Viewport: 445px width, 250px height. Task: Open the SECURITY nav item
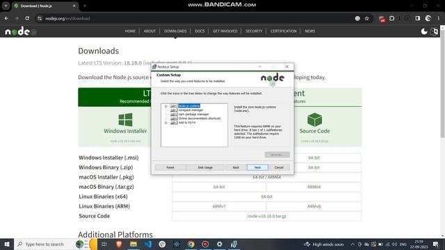click(254, 31)
